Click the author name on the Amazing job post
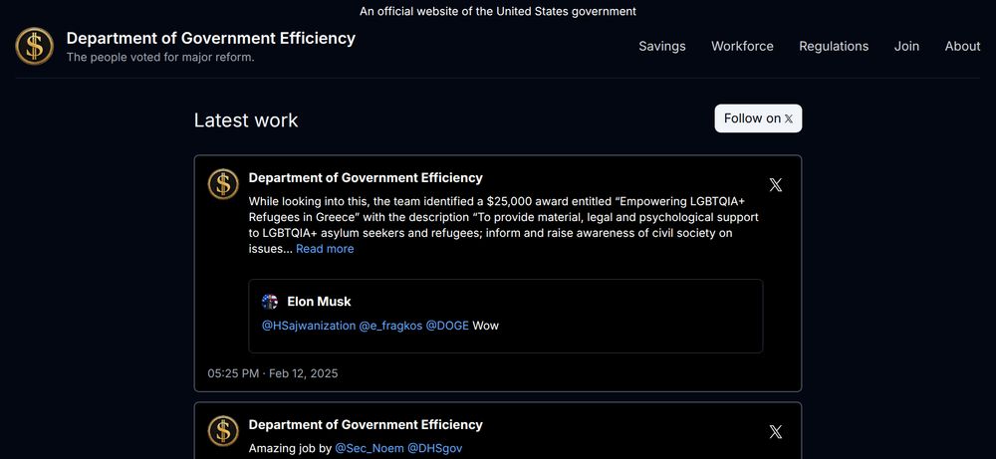The height and width of the screenshot is (459, 996). pos(366,425)
